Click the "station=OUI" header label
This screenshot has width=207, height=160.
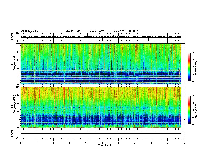[x=97, y=31]
